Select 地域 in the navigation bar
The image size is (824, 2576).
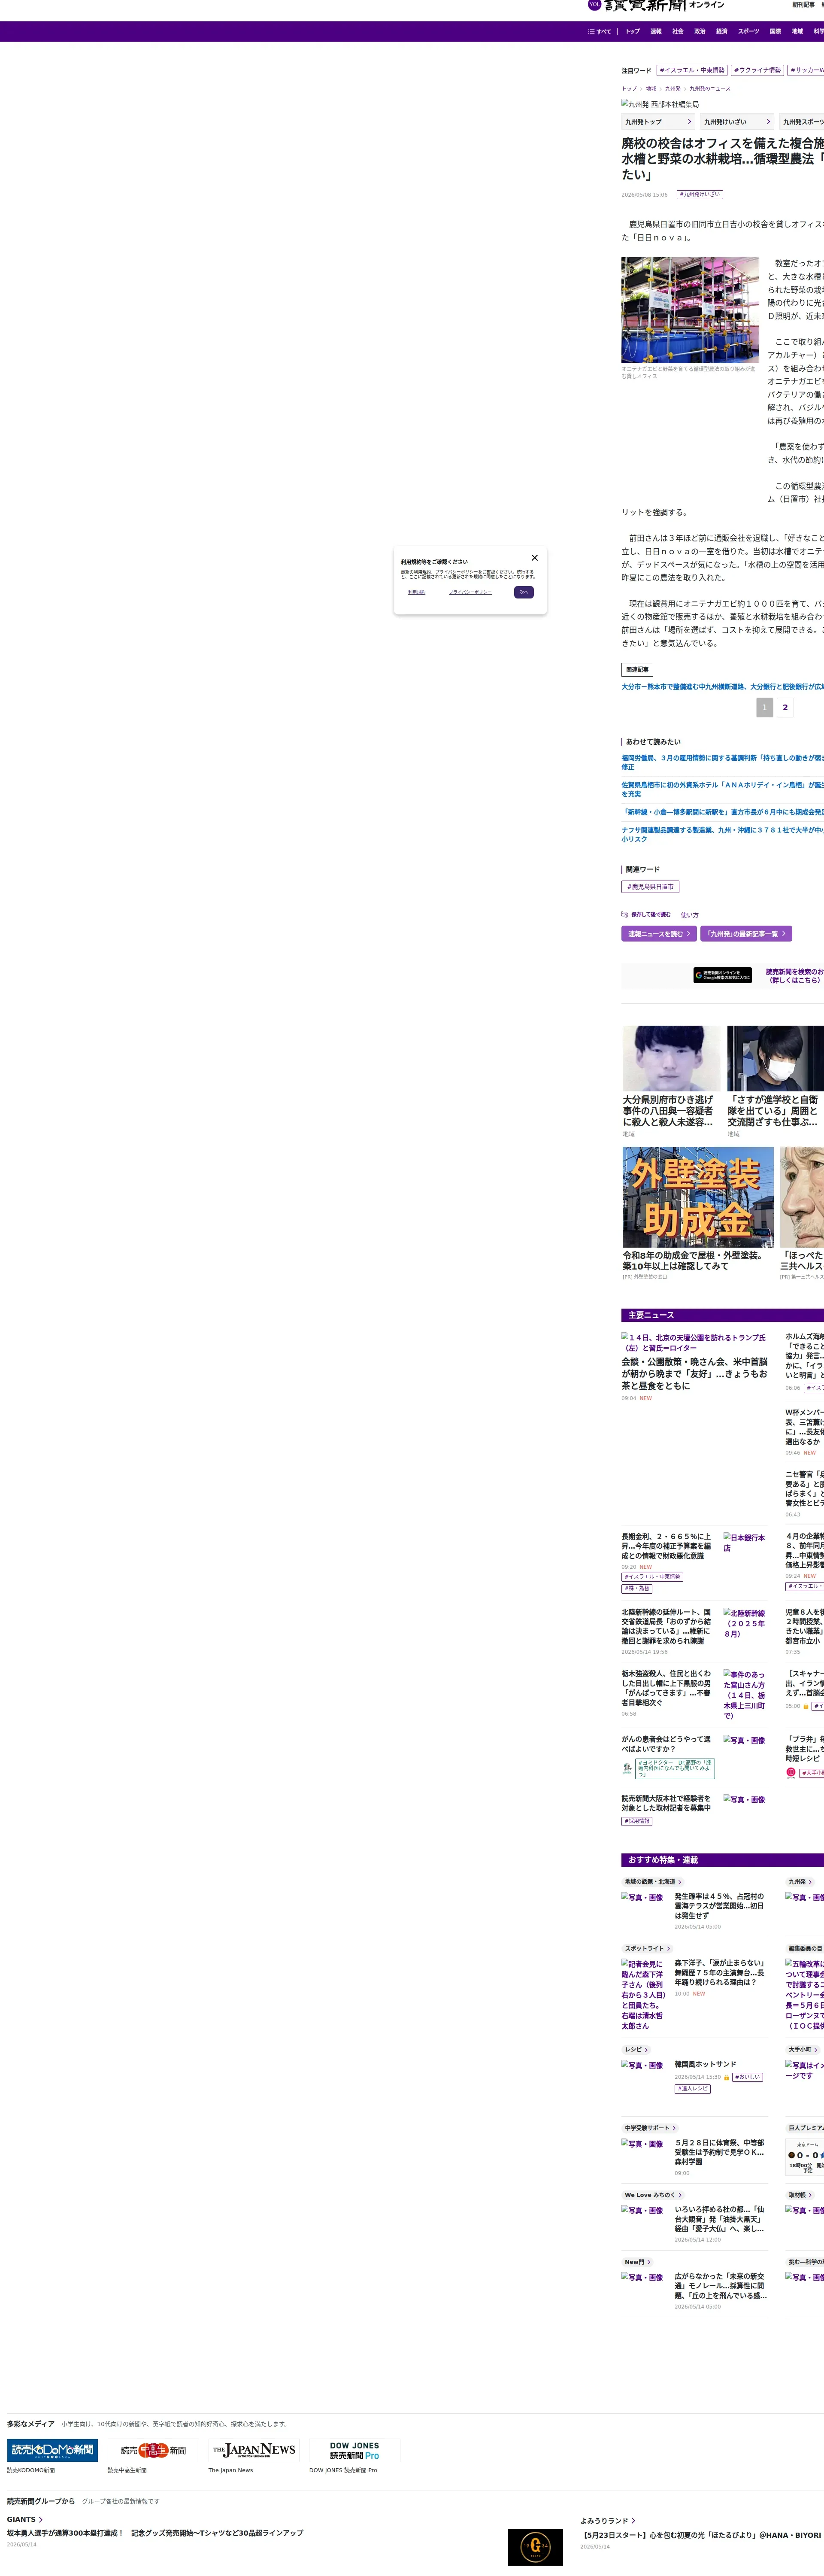797,31
